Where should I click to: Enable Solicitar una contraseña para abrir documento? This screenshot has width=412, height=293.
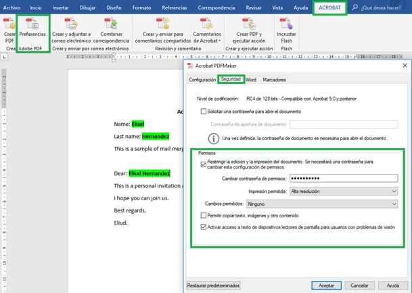coord(204,112)
